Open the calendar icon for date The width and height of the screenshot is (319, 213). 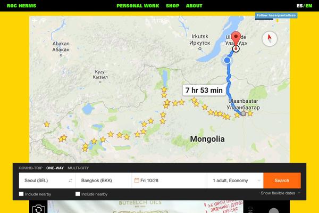[137, 181]
